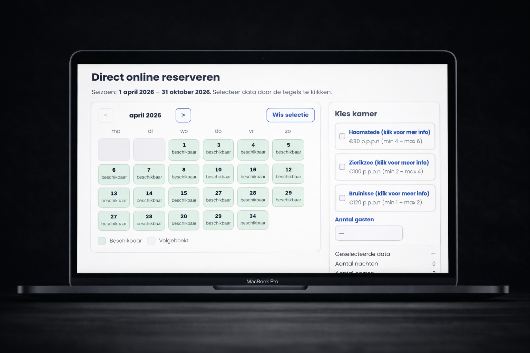The width and height of the screenshot is (530, 353).
Task: Select available date tile 5
Action: [x=288, y=150]
